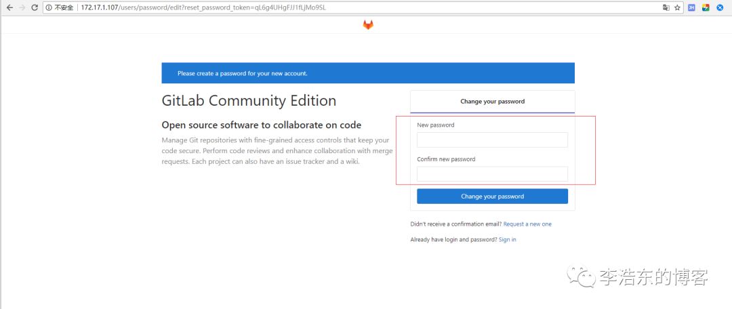Image resolution: width=732 pixels, height=309 pixels.
Task: Click 'Open source software to collaborate on code'
Action: click(x=262, y=125)
